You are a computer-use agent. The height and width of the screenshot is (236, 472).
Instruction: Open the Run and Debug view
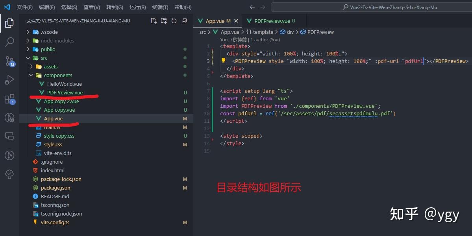pyautogui.click(x=9, y=80)
